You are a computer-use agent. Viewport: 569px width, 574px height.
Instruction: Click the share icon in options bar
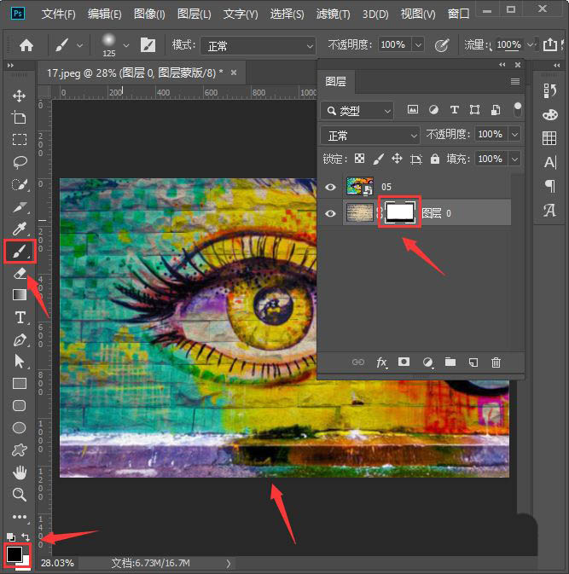(x=550, y=44)
